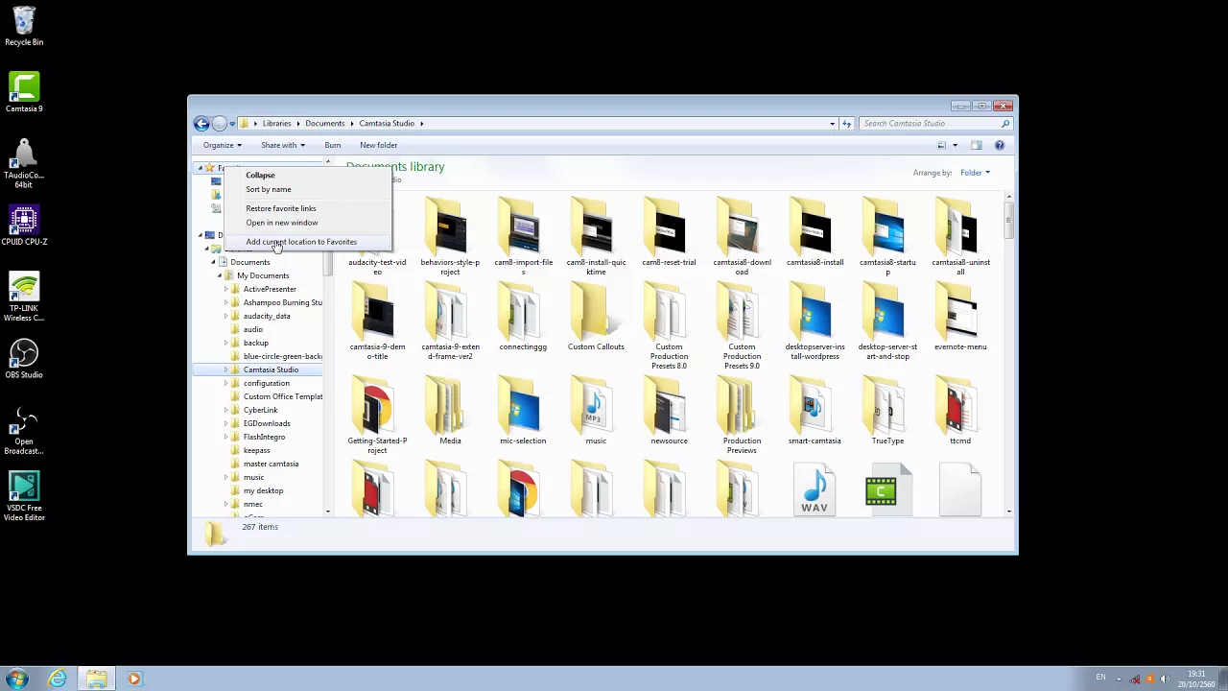The height and width of the screenshot is (691, 1228).
Task: Open the view options dropdown arrow
Action: [955, 145]
